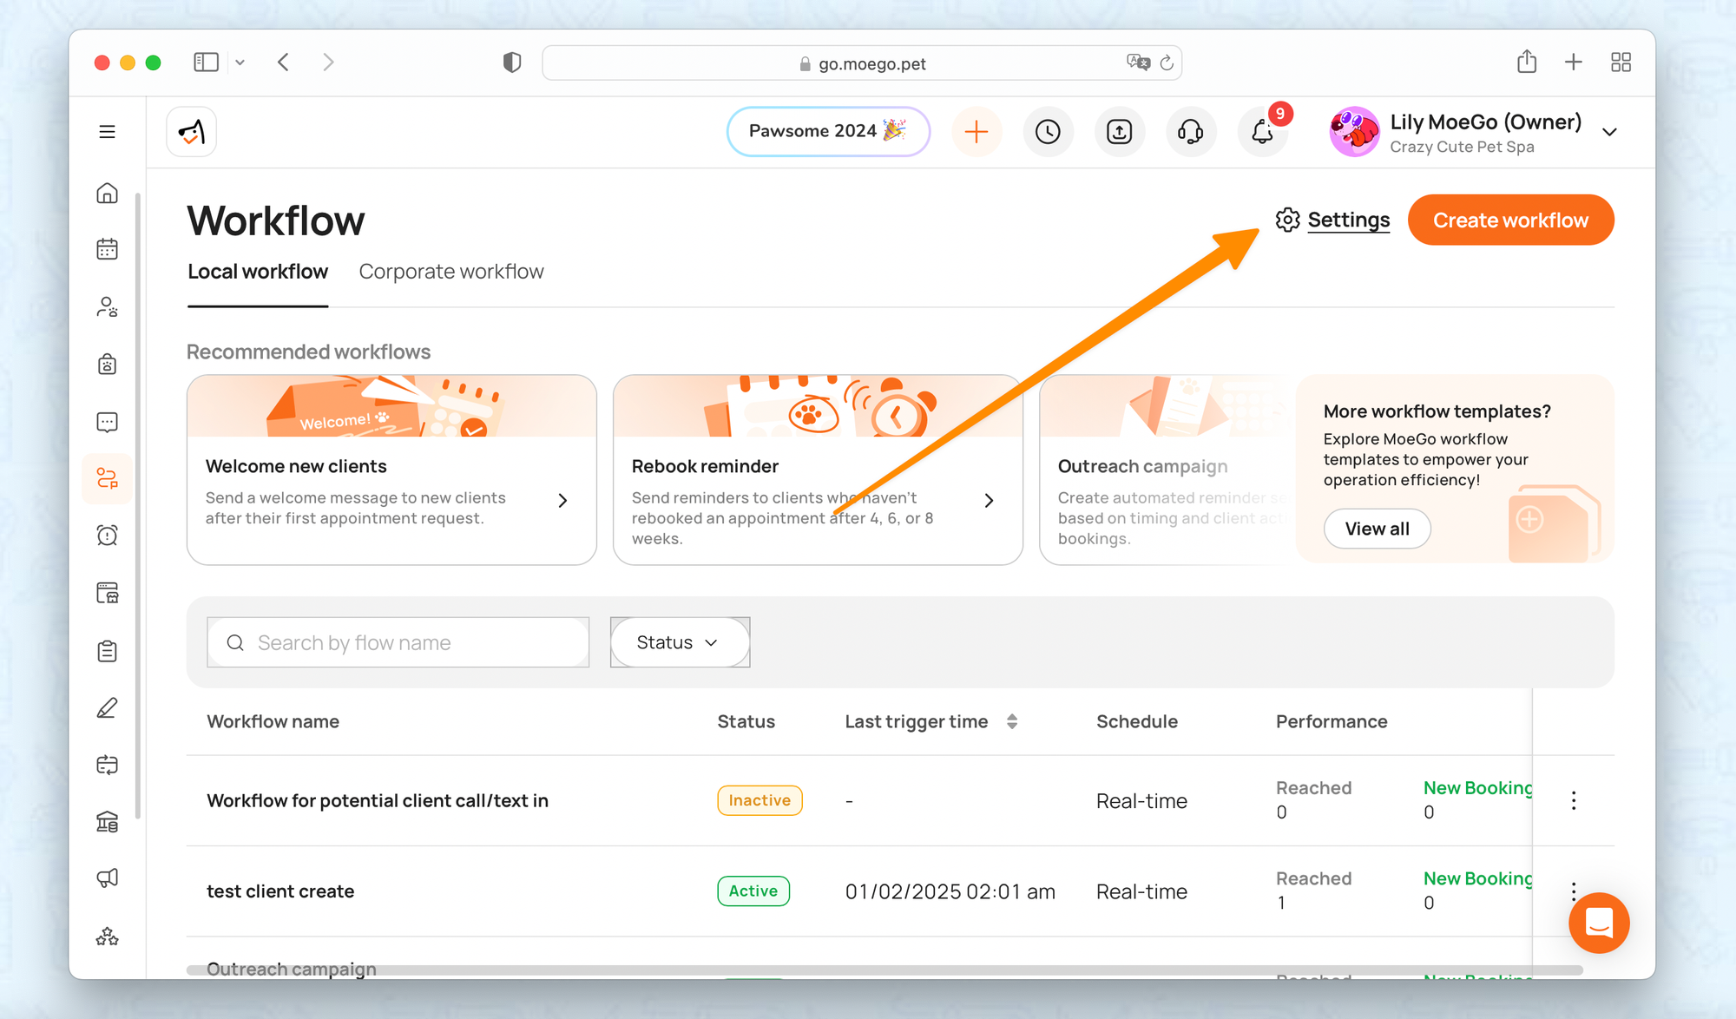1736x1019 pixels.
Task: Open the clients icon in sidebar
Action: pyautogui.click(x=107, y=307)
